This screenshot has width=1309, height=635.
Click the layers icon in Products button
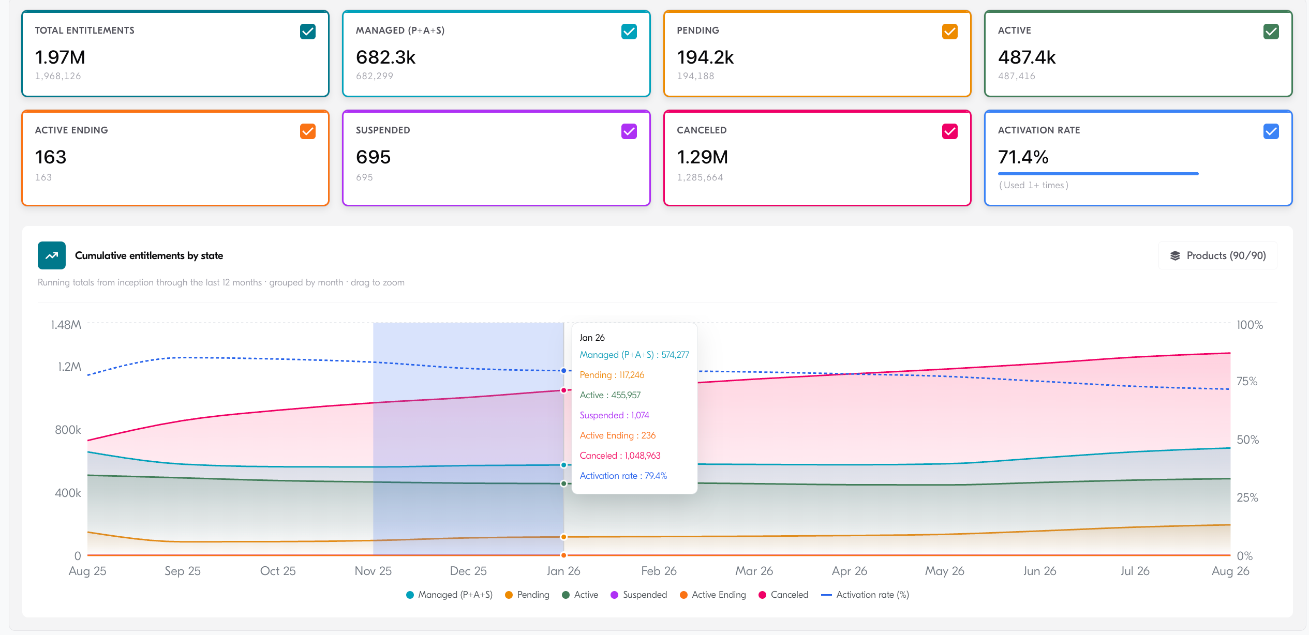[x=1176, y=255]
